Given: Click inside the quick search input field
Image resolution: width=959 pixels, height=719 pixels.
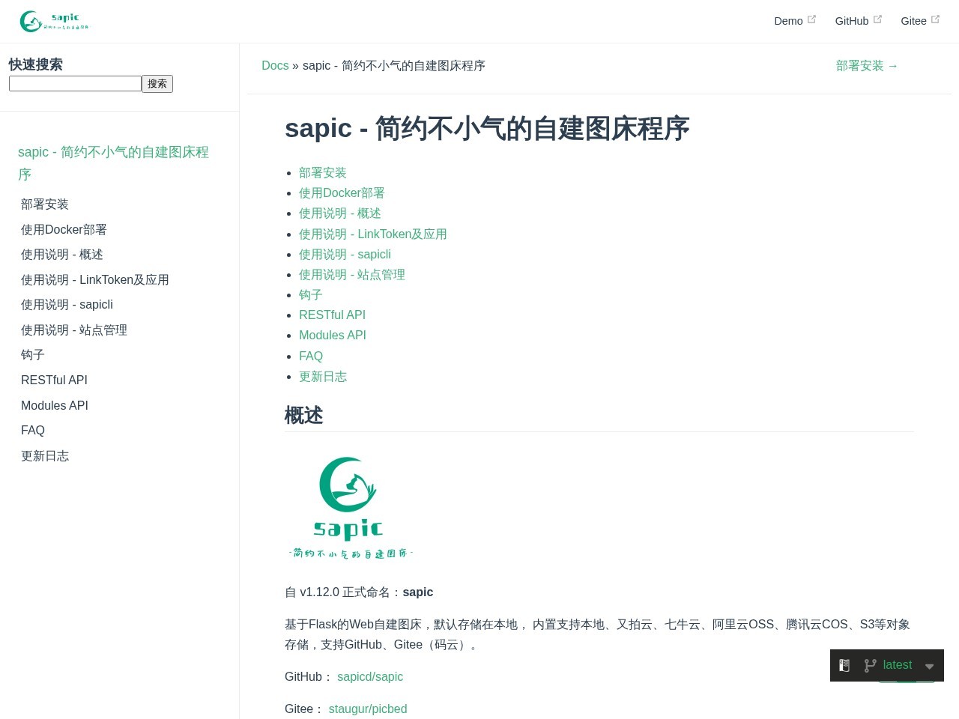Looking at the screenshot, I should coord(75,83).
